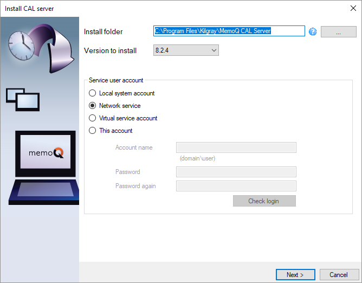Click the (domain\user) hint text
362x283 pixels.
[197, 158]
